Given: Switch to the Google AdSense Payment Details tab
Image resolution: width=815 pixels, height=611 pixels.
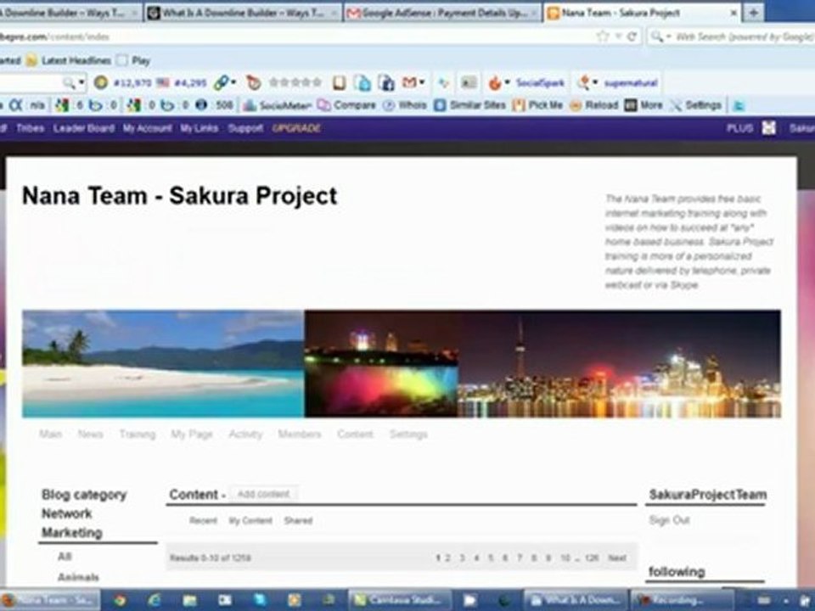Looking at the screenshot, I should pos(442,13).
